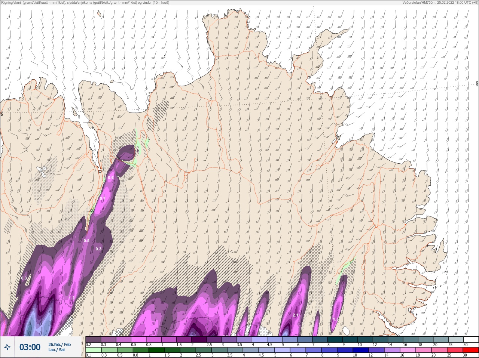Screen dimensions: 479x358
Task: Click the red bottom legend swatch after 30
Action: pyautogui.click(x=471, y=350)
